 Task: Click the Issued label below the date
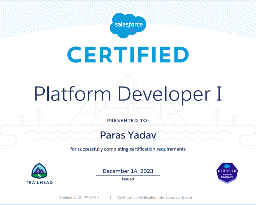coord(128,179)
